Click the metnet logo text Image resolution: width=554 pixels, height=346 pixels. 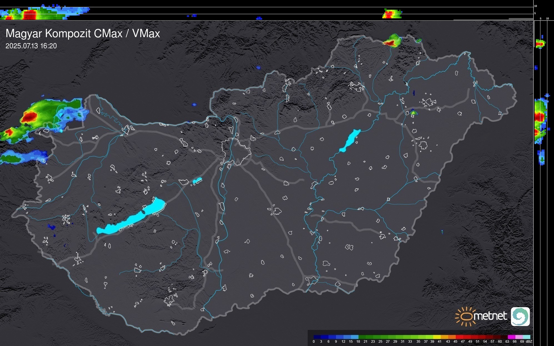pyautogui.click(x=490, y=316)
